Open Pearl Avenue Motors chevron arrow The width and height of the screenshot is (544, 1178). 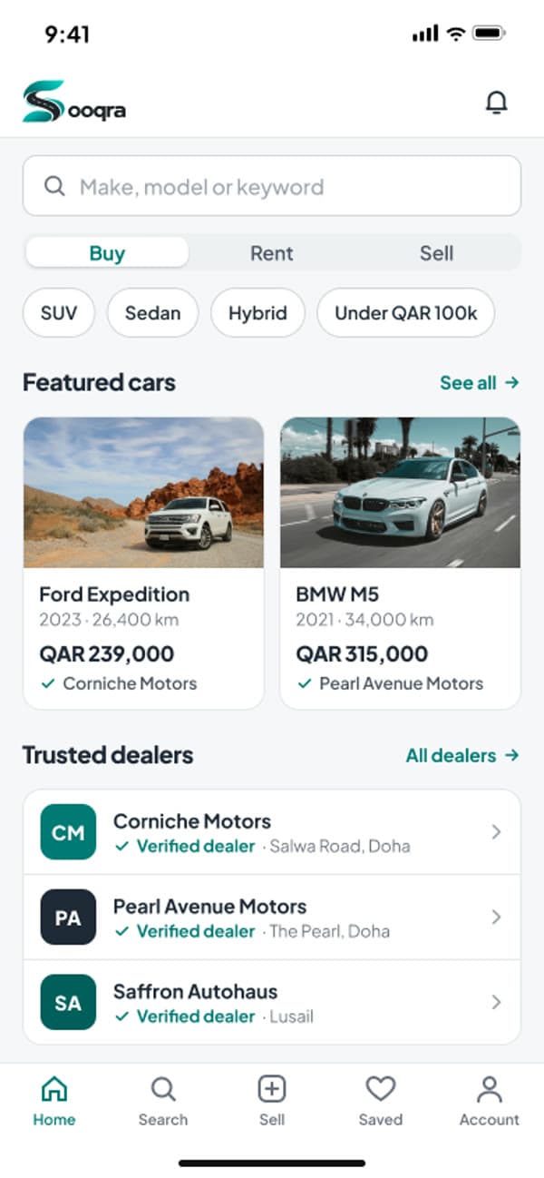[x=496, y=918]
